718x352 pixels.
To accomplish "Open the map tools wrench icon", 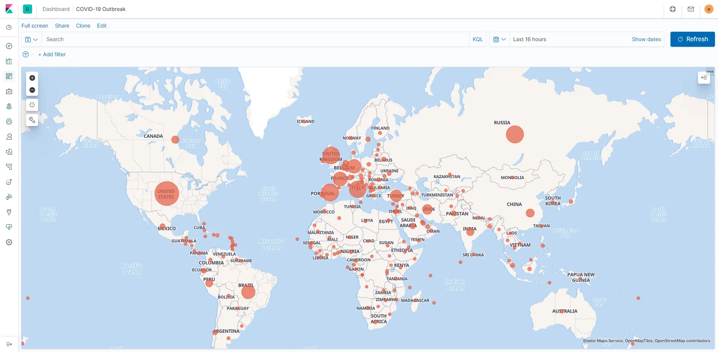I will [x=32, y=120].
